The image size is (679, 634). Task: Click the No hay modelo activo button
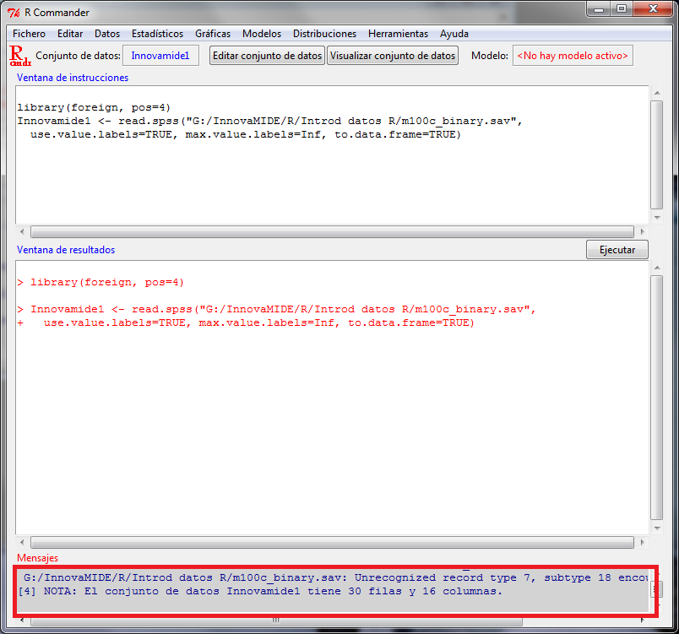[573, 56]
